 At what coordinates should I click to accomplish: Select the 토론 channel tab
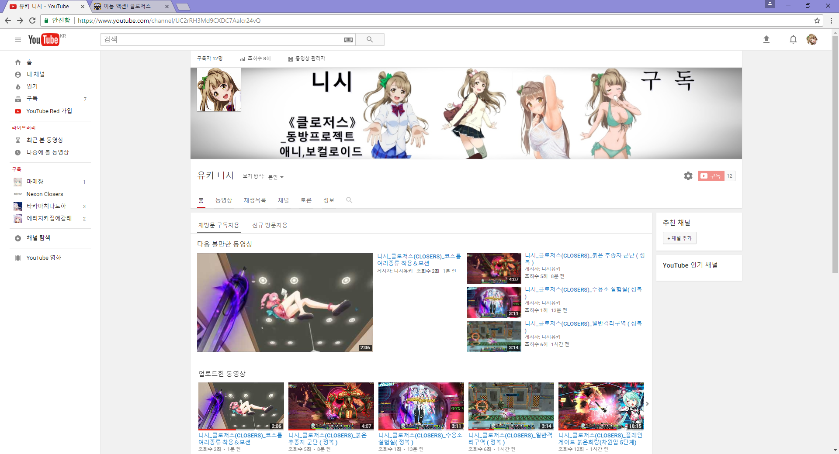coord(306,200)
